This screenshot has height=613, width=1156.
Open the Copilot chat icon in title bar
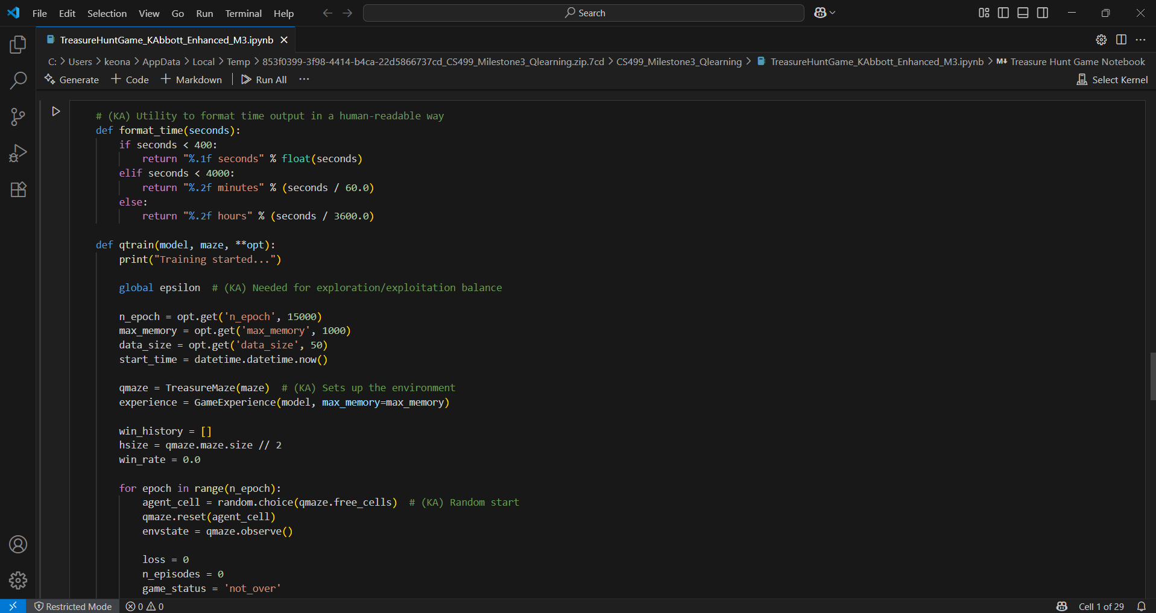pos(820,13)
